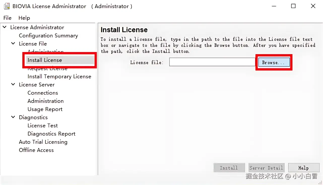The image size is (323, 185).
Task: Click the Help button at bottom right
Action: (x=304, y=168)
